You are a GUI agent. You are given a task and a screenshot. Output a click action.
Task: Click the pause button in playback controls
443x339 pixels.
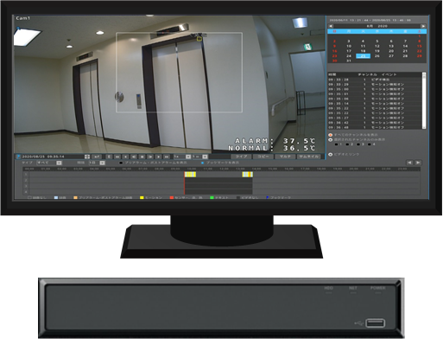(x=142, y=157)
